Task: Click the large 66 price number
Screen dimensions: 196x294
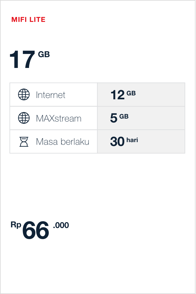Action: pos(36,231)
